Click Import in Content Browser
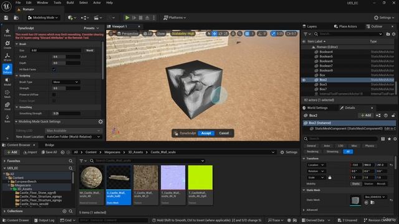Viewport: 399px width, 224px height. [31, 152]
